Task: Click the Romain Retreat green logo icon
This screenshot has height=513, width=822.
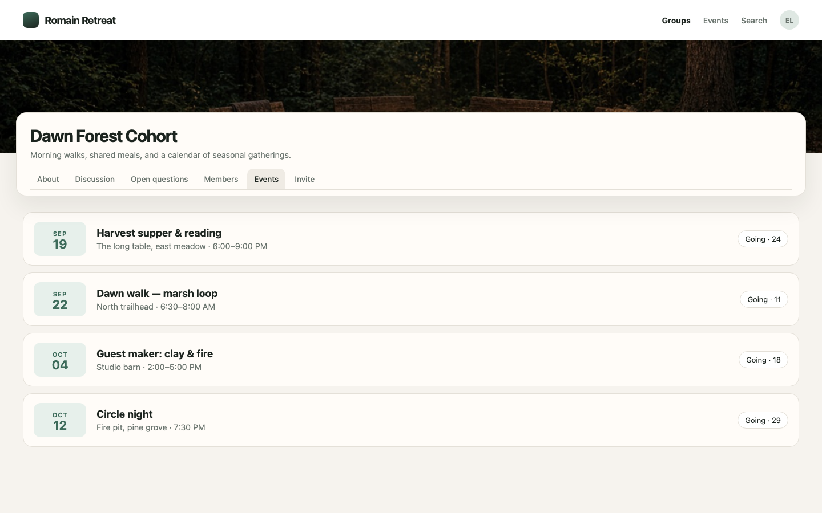Action: coord(31,20)
